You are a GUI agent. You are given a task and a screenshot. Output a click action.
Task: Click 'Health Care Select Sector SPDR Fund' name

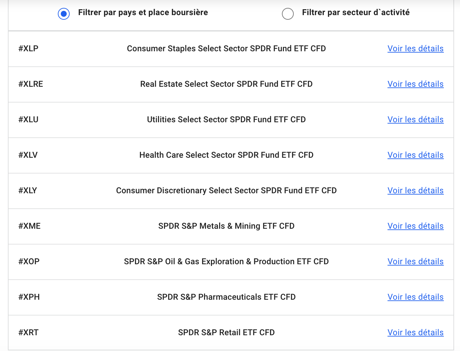(x=226, y=155)
